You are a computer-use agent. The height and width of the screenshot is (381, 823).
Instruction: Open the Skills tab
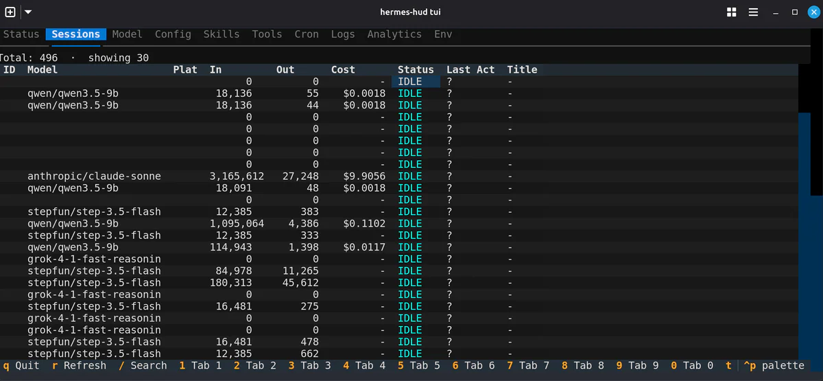222,34
